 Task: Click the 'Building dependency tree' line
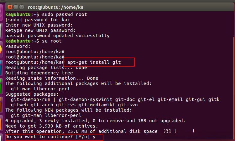tap(39, 73)
